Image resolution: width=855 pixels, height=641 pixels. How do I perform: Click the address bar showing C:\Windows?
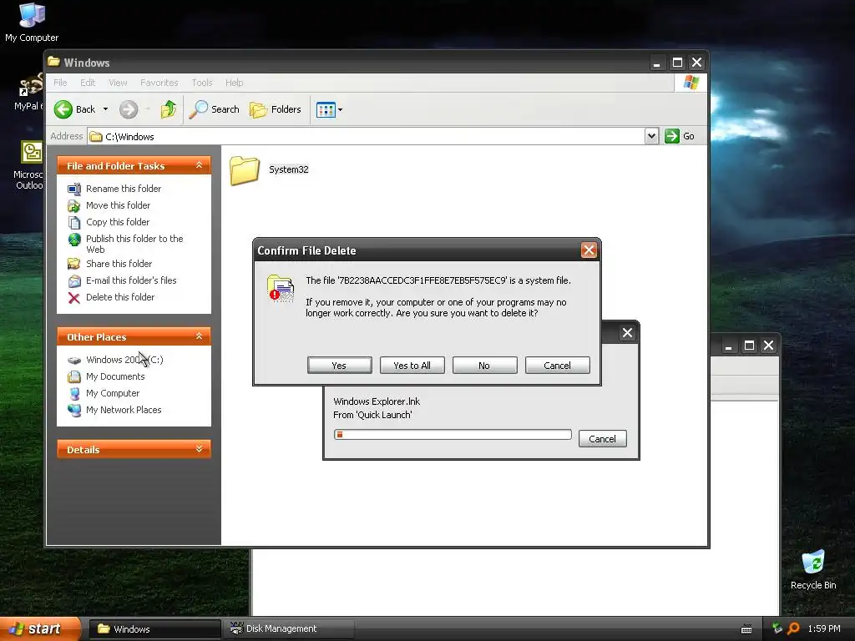click(x=366, y=136)
